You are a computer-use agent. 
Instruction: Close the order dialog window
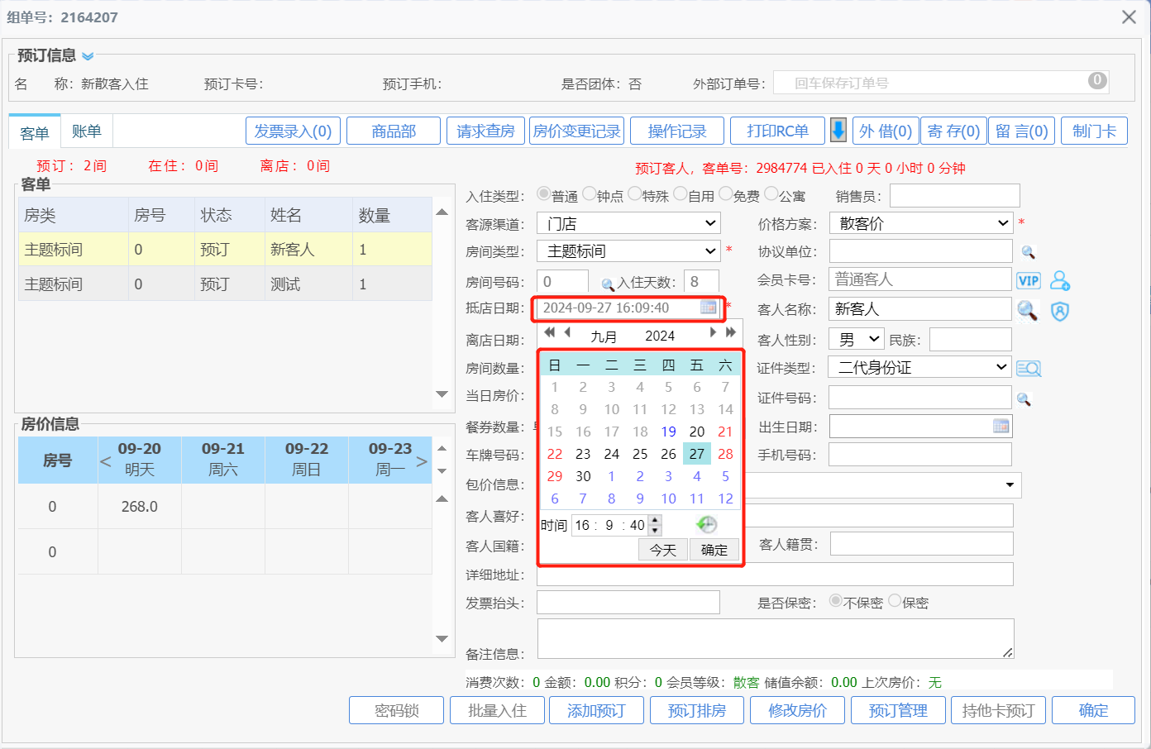coord(1129,17)
